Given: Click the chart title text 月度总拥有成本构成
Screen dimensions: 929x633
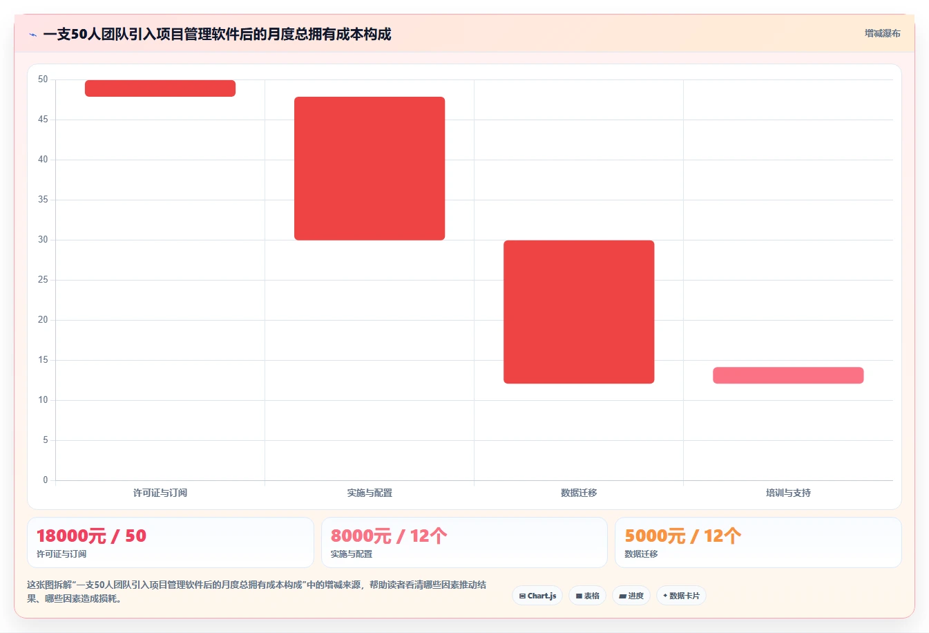Looking at the screenshot, I should pyautogui.click(x=329, y=34).
